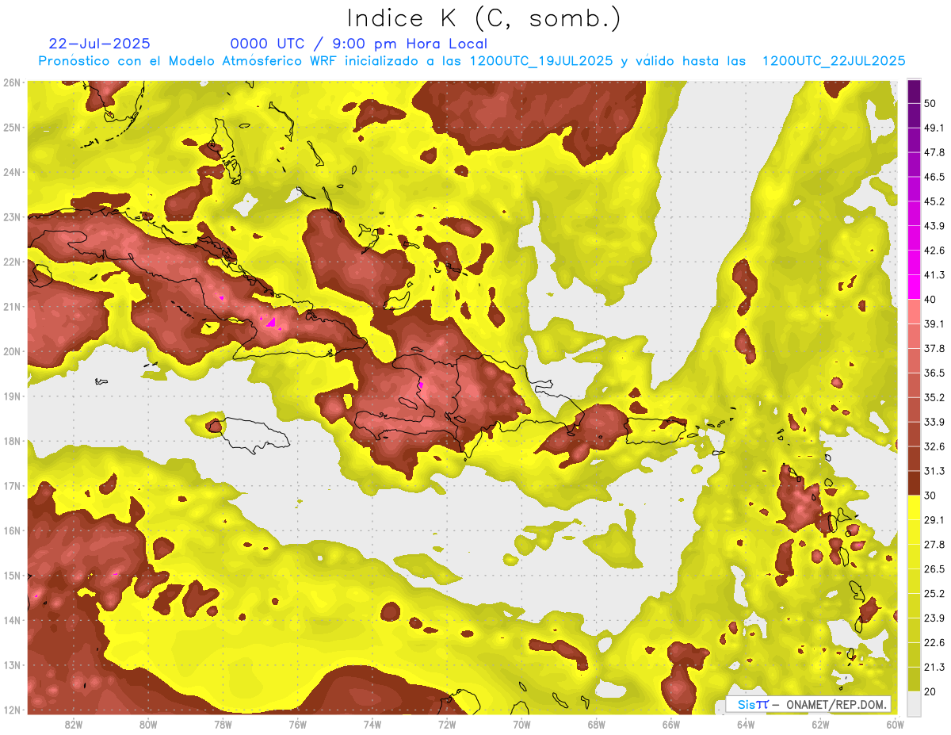Click the bright magenta colorbar segment above 40
Image resolution: width=951 pixels, height=735 pixels.
point(914,287)
